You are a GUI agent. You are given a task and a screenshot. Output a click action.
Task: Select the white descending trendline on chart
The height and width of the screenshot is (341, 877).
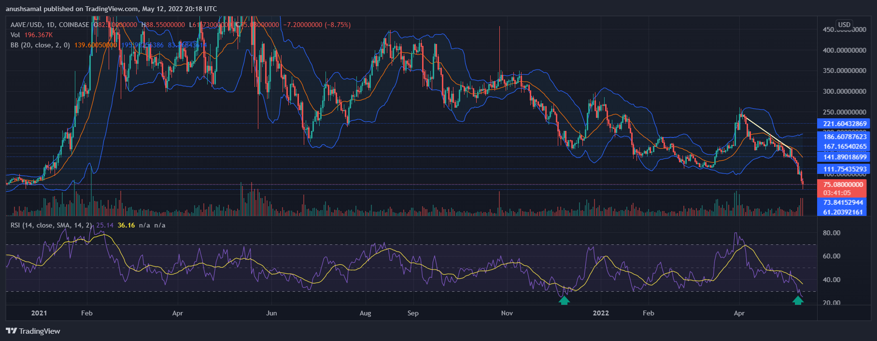coord(768,132)
